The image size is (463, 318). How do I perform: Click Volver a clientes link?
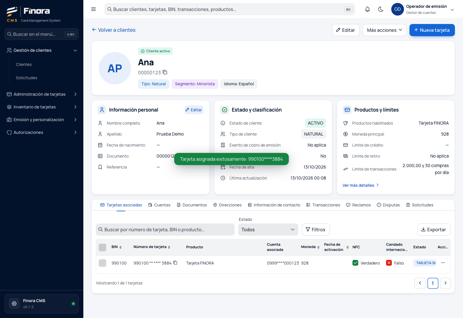click(114, 30)
